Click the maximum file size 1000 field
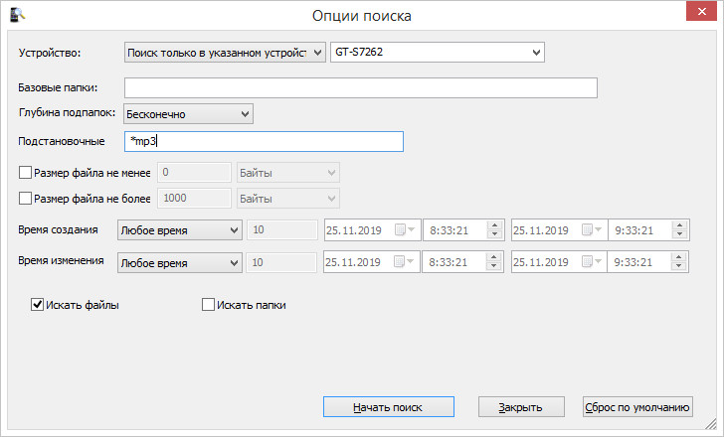Viewport: 724px width, 437px height. [x=194, y=199]
